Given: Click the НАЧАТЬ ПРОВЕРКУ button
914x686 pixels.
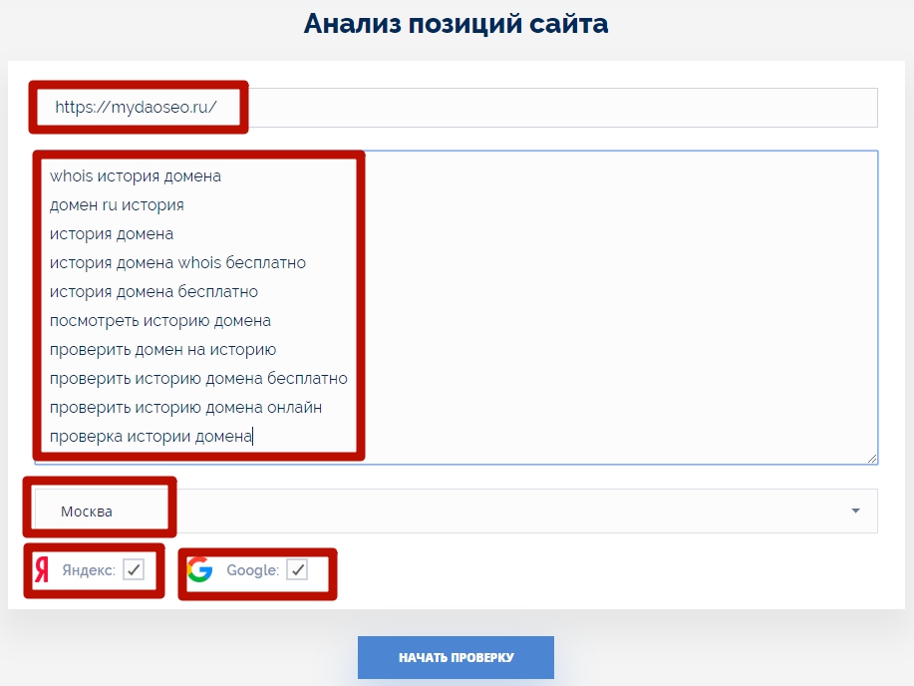Looking at the screenshot, I should click(x=456, y=657).
